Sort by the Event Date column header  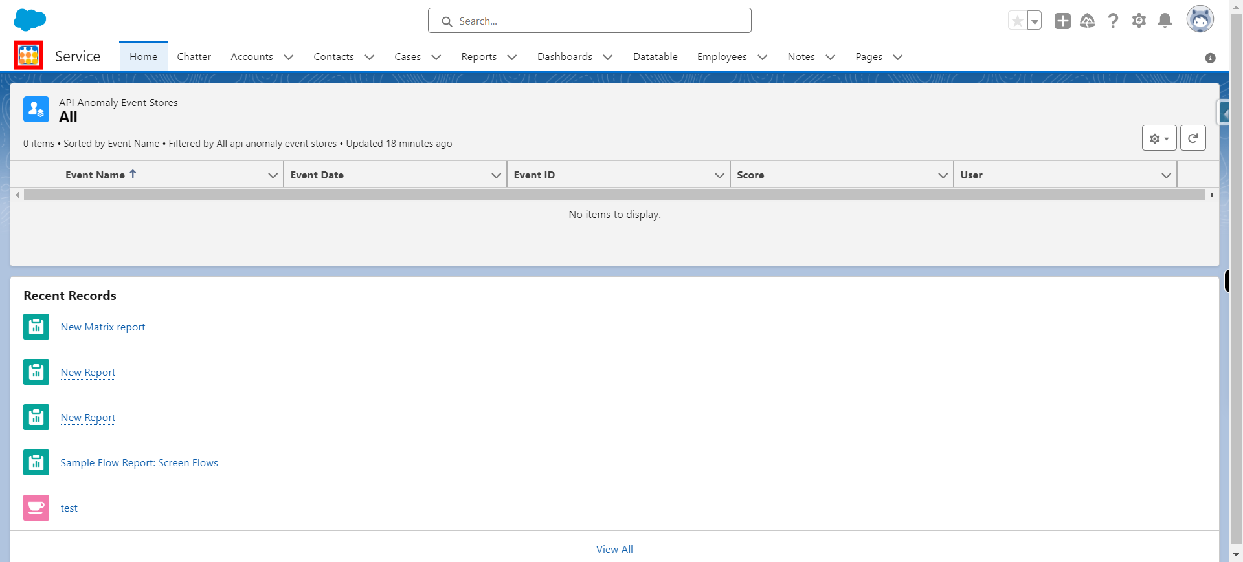click(x=317, y=175)
